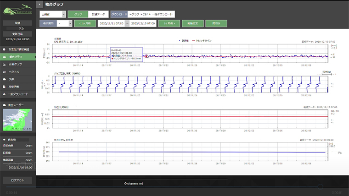Open the rain radar map thumbnail
349x196 pixels.
pyautogui.click(x=17, y=120)
